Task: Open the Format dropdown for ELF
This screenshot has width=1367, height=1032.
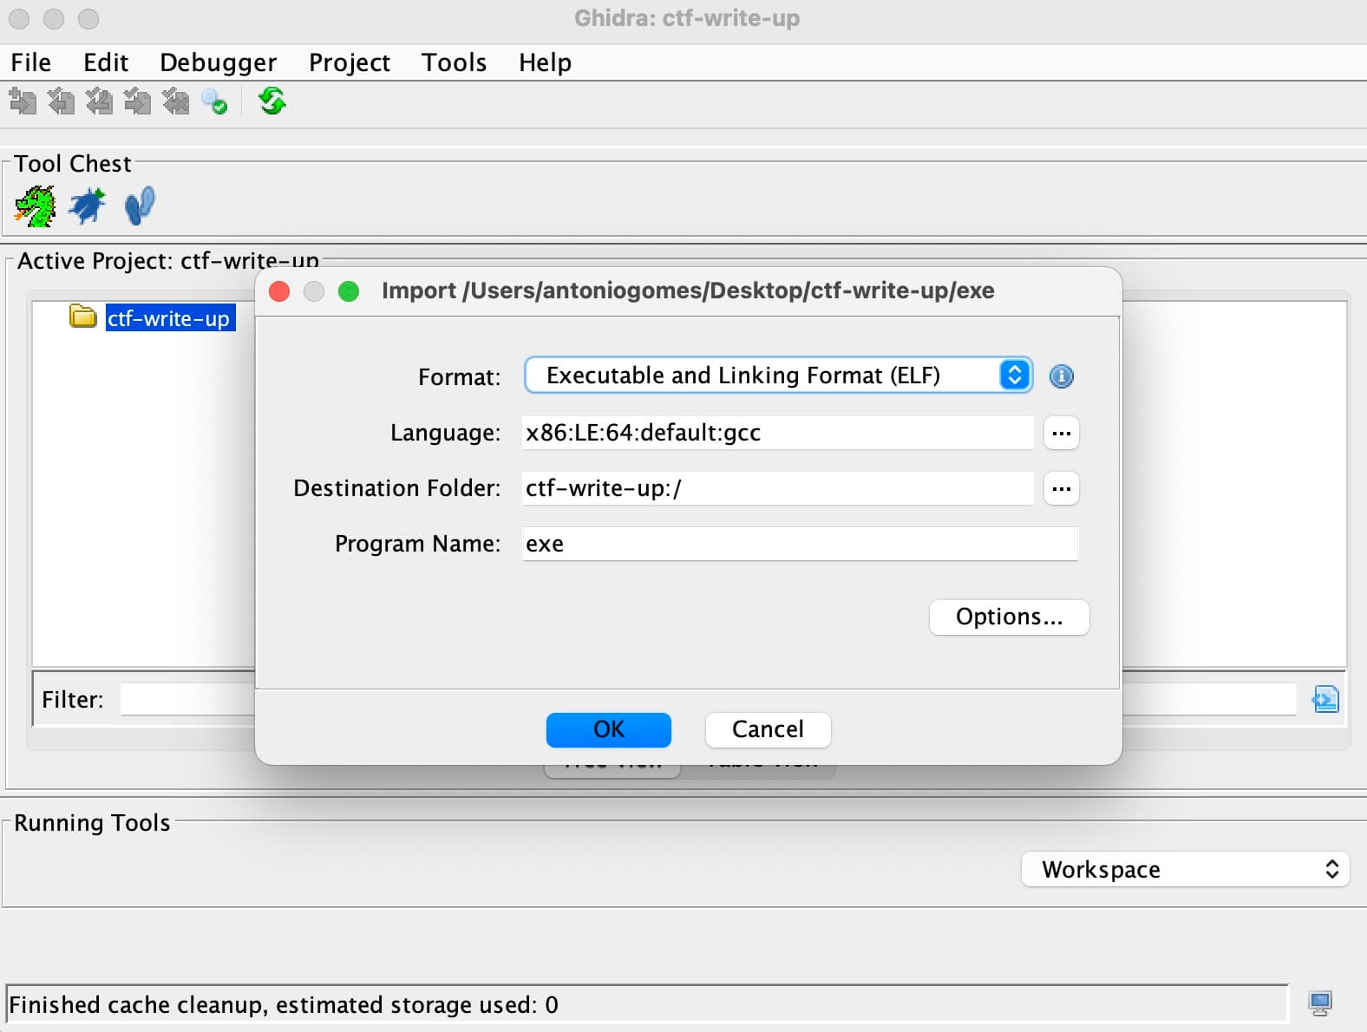Action: (778, 376)
